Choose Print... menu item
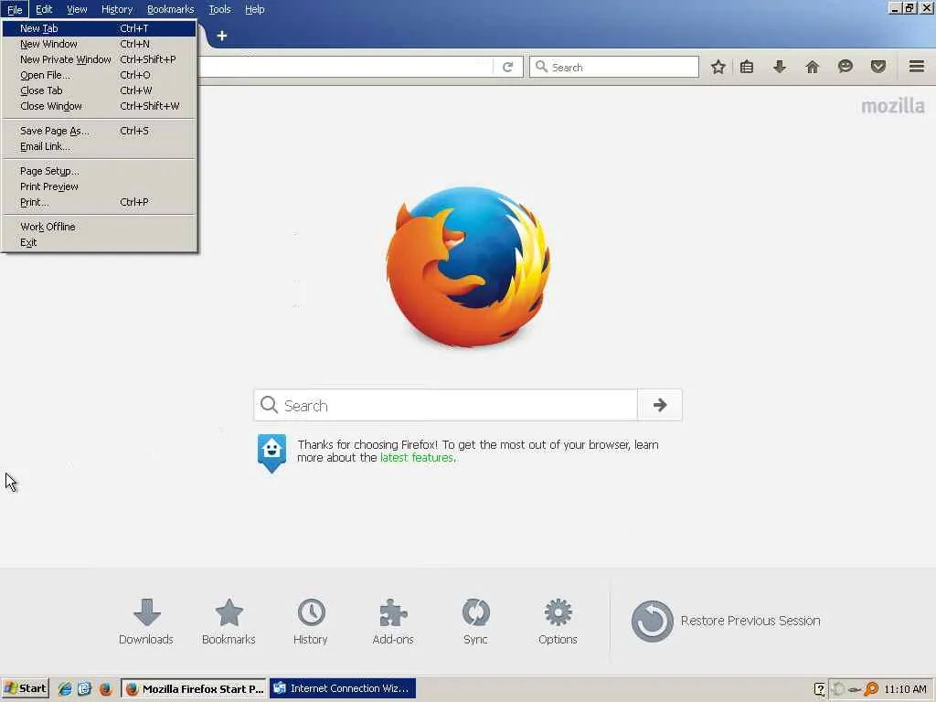Image resolution: width=936 pixels, height=702 pixels. [x=99, y=202]
